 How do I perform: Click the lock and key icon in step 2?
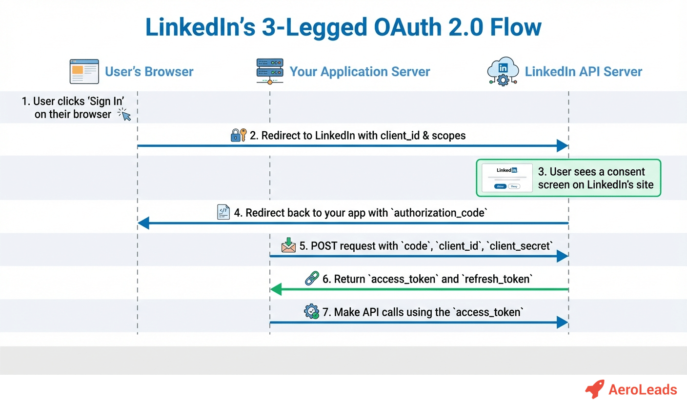[x=239, y=135]
